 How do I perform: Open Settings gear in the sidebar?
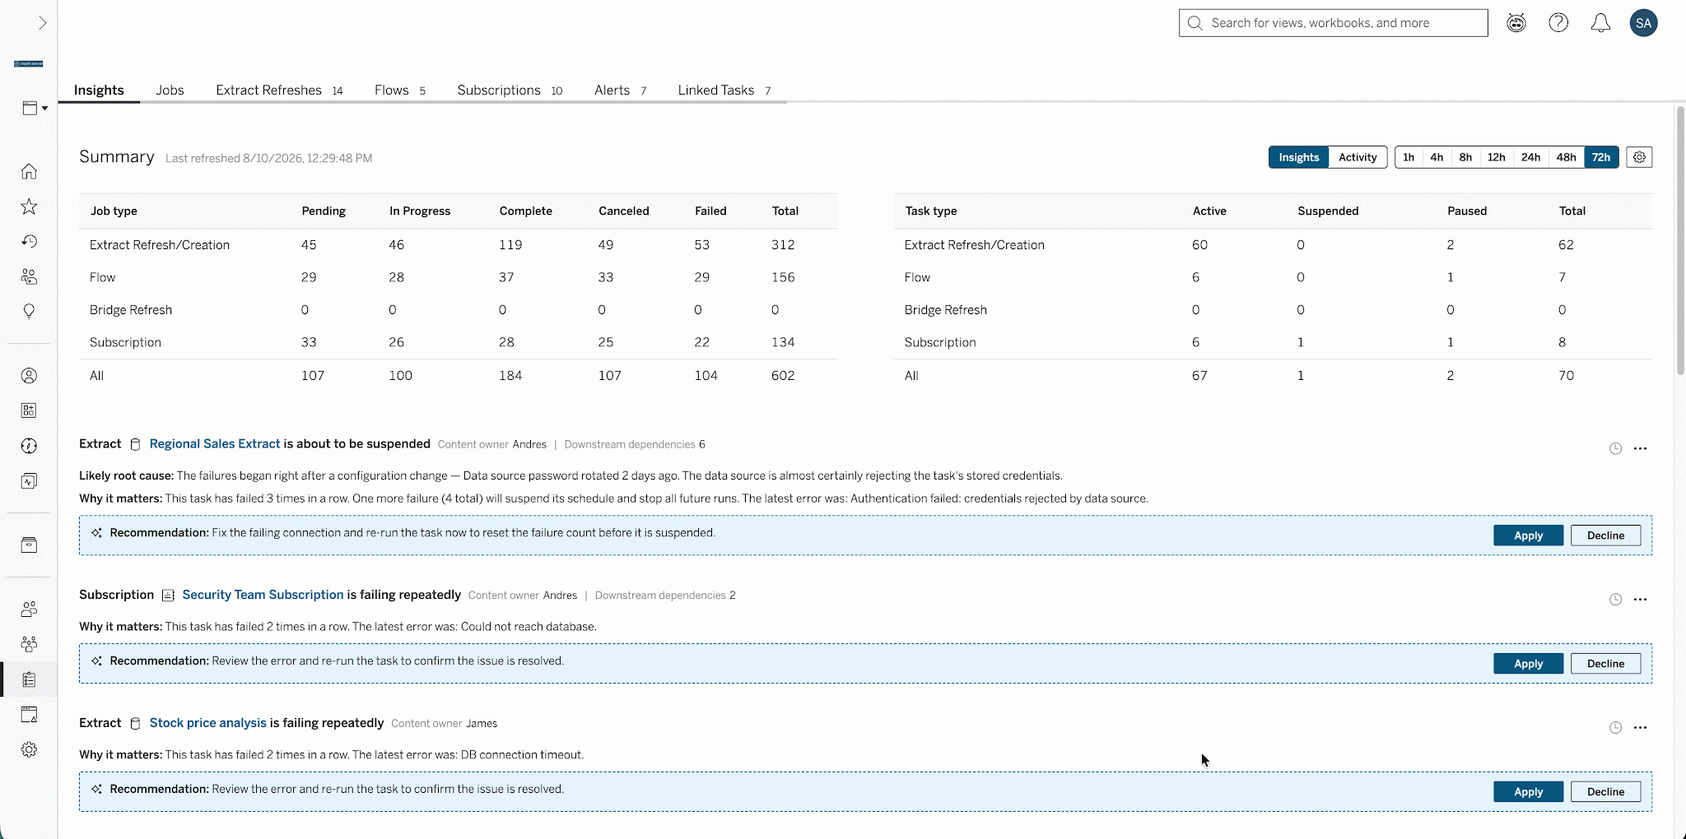[x=29, y=749]
